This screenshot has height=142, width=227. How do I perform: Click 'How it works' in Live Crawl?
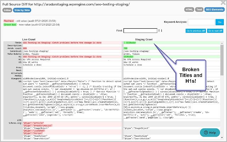[x=30, y=62]
